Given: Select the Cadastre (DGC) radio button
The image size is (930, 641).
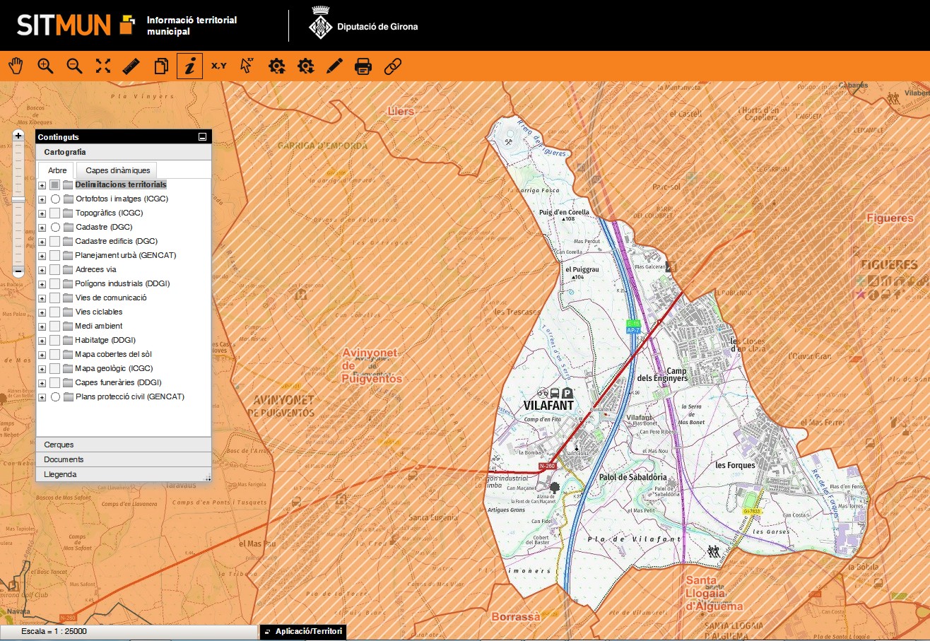Looking at the screenshot, I should (55, 227).
